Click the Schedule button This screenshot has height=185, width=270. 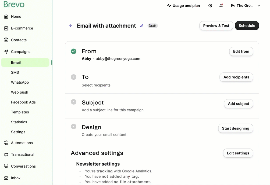click(x=247, y=25)
